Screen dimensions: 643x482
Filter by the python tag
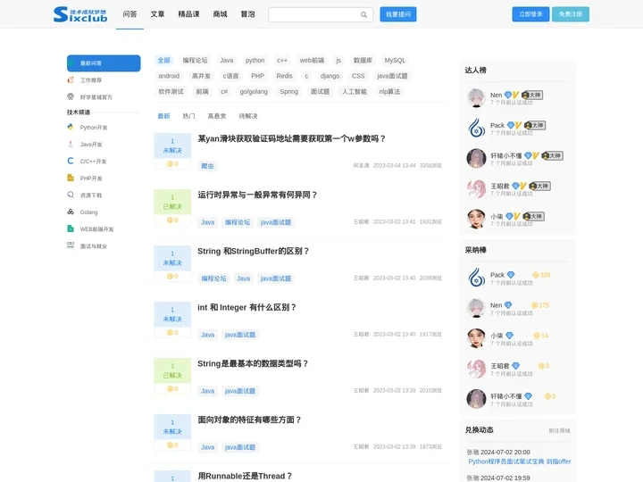tap(255, 61)
